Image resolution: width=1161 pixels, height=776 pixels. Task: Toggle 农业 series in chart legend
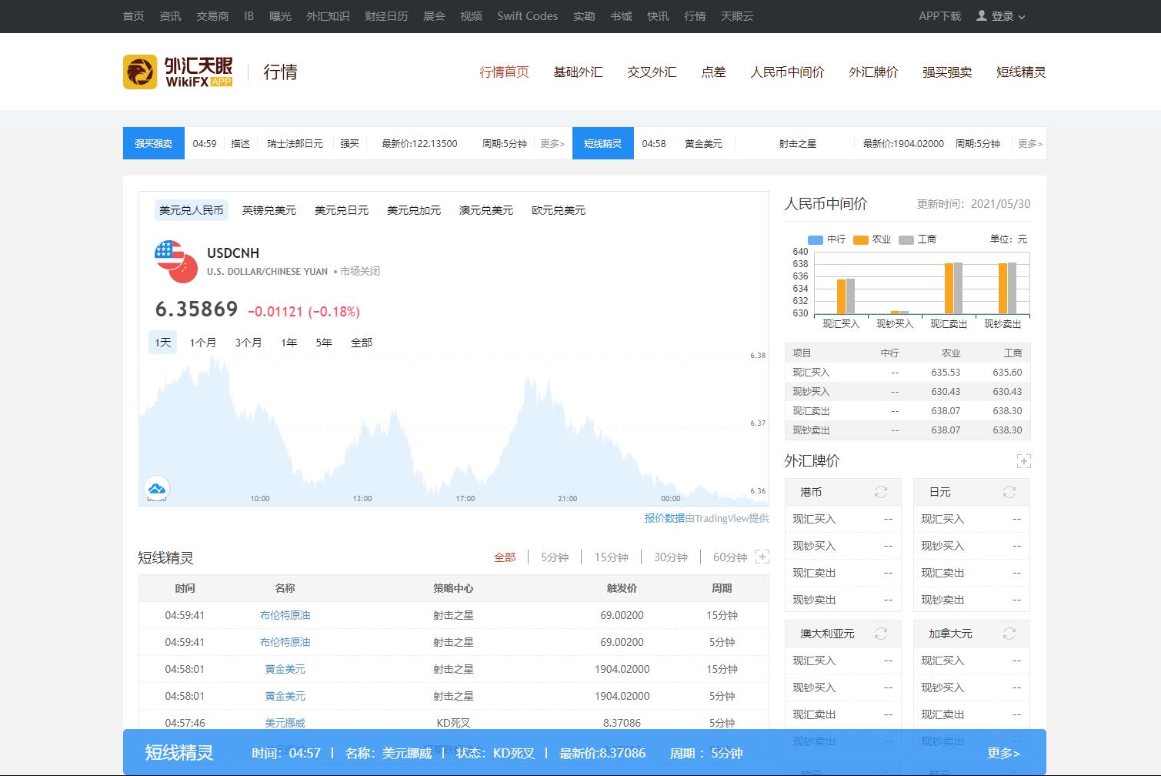pos(872,239)
